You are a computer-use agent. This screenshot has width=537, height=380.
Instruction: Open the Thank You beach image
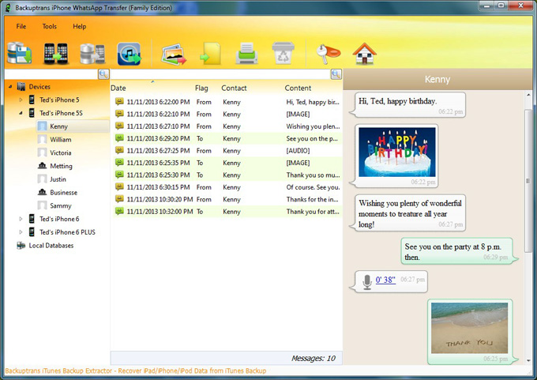[x=469, y=328]
